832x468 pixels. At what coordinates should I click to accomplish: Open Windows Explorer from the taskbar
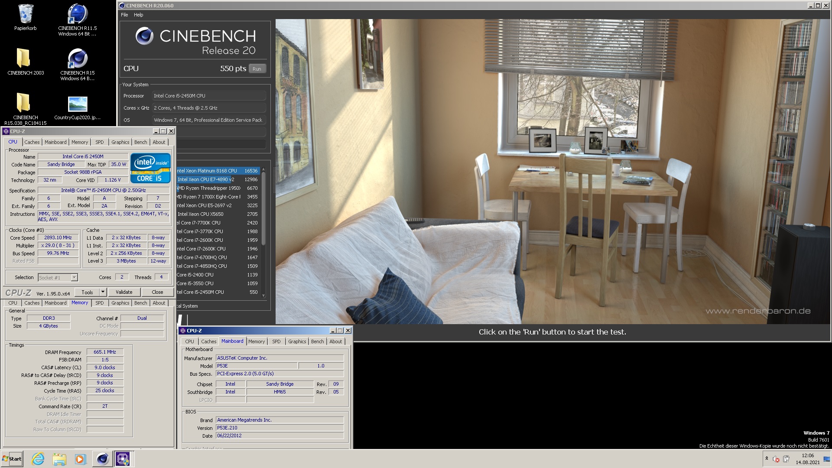click(59, 459)
